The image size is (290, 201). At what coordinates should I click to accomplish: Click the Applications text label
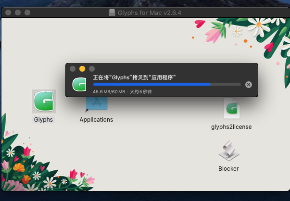pos(96,120)
